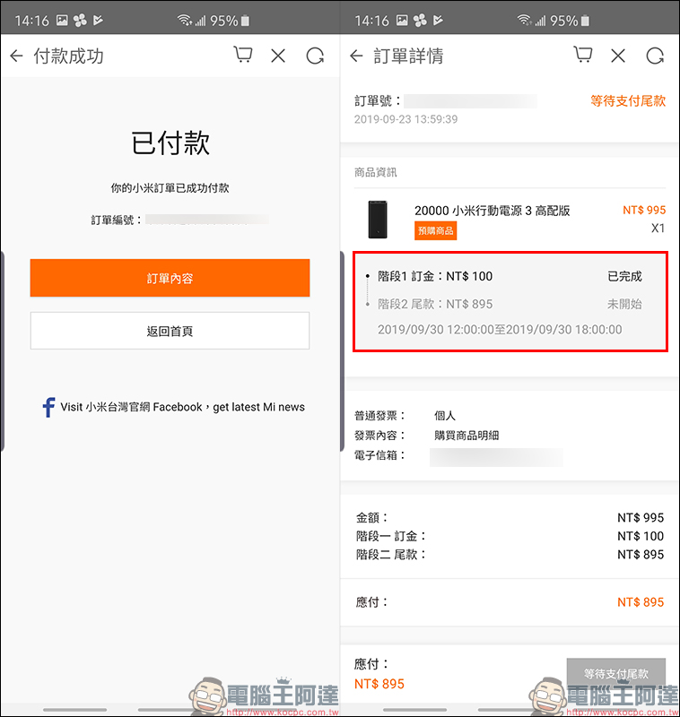Tap orange 等待支付尾款 status beside 訂單號

pos(627,100)
